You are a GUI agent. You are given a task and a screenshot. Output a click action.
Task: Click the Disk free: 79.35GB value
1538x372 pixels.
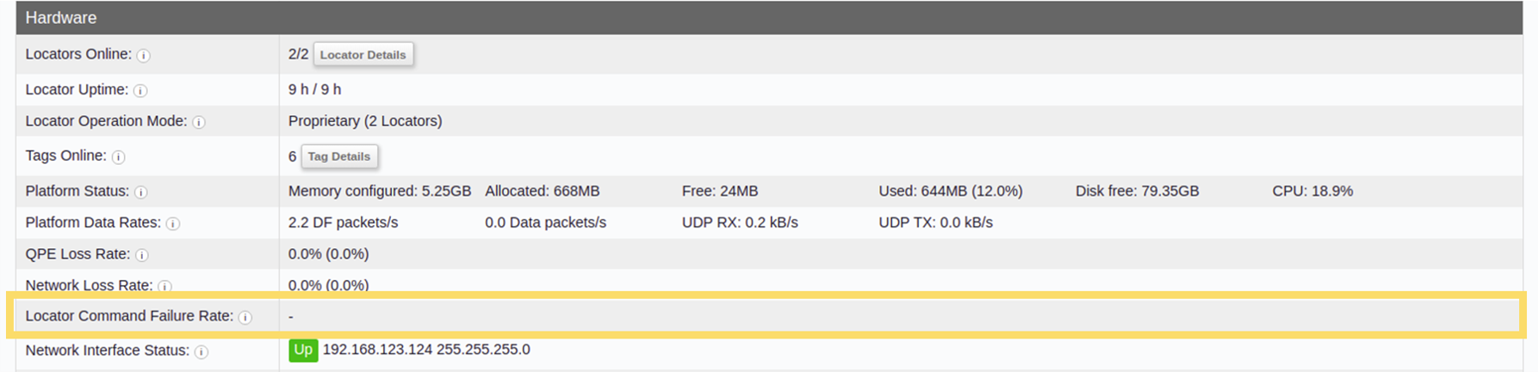pyautogui.click(x=1137, y=191)
